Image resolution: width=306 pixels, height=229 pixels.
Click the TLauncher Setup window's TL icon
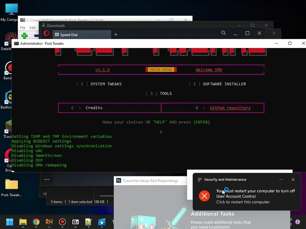118,180
